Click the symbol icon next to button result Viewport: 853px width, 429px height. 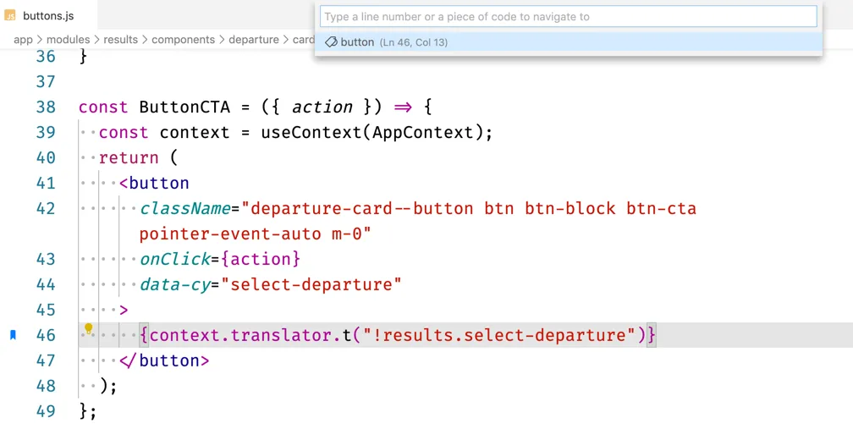tap(331, 42)
